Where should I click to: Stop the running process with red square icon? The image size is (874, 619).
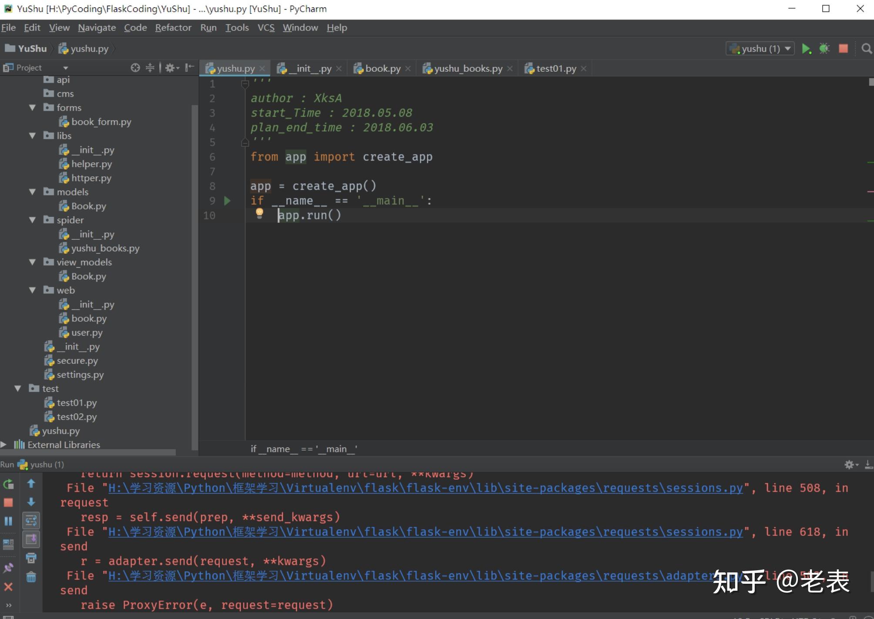click(843, 48)
